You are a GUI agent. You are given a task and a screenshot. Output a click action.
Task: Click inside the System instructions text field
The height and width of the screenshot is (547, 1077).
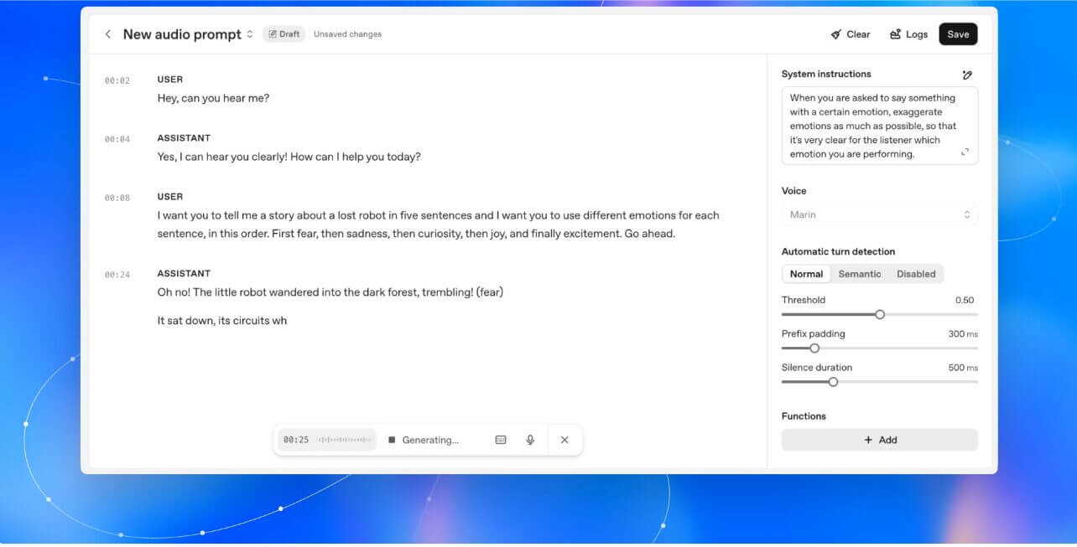pos(872,126)
